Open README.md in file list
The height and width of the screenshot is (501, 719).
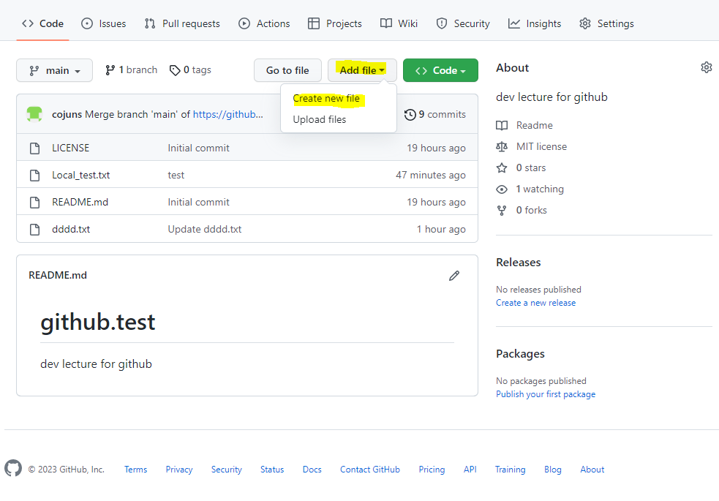80,202
